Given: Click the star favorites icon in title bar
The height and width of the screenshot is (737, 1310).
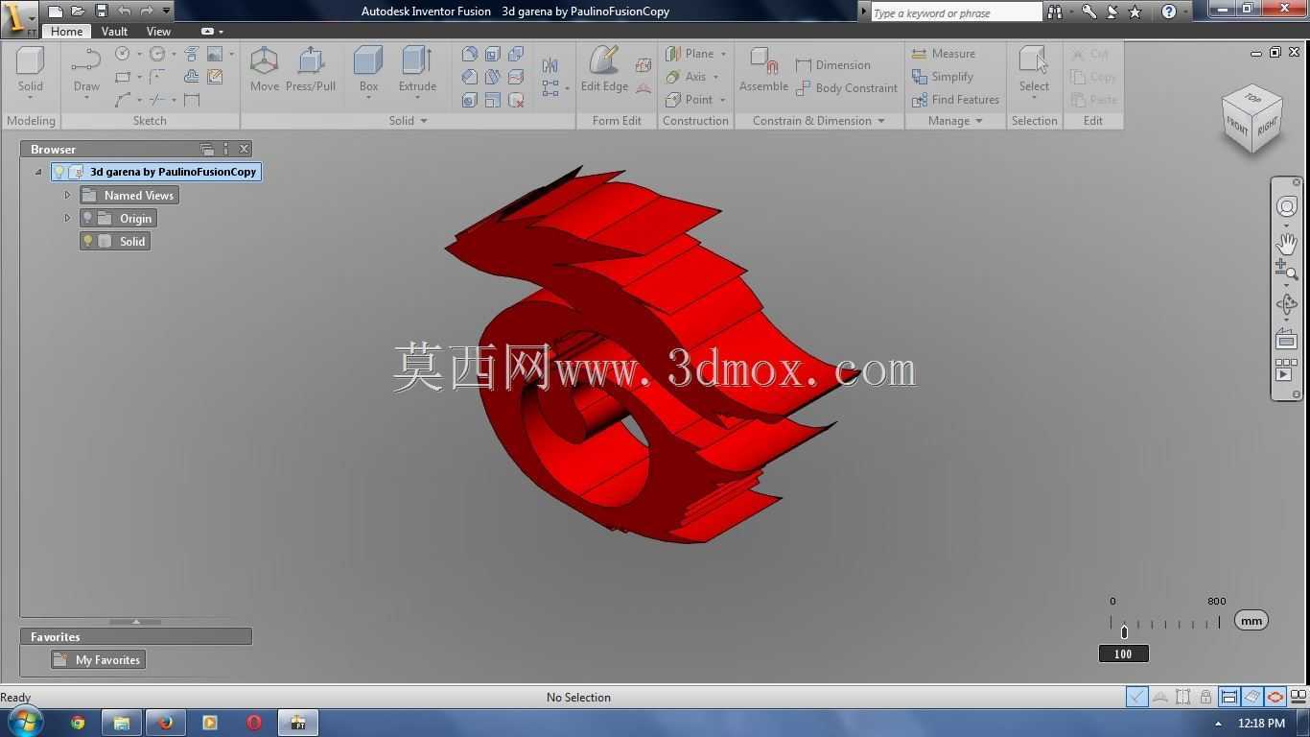Looking at the screenshot, I should click(1135, 12).
